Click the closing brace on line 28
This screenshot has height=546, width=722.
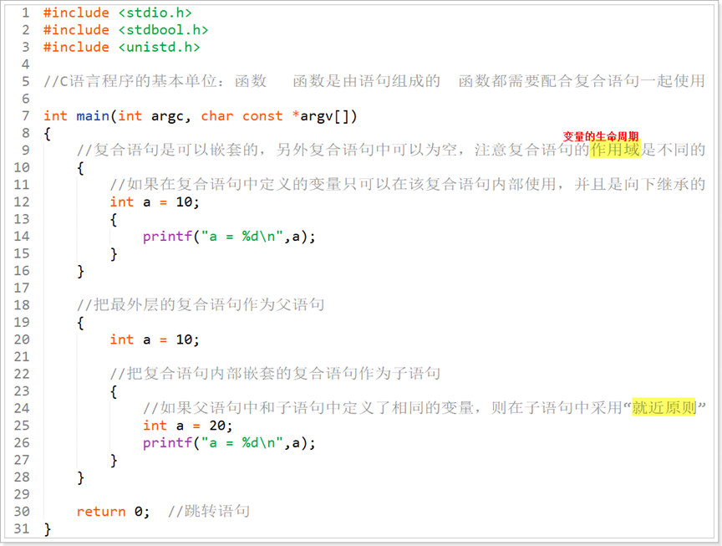point(80,477)
